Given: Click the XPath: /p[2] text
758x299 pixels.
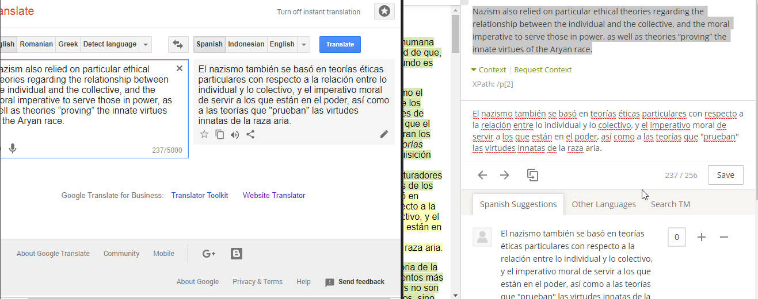Looking at the screenshot, I should coord(492,84).
